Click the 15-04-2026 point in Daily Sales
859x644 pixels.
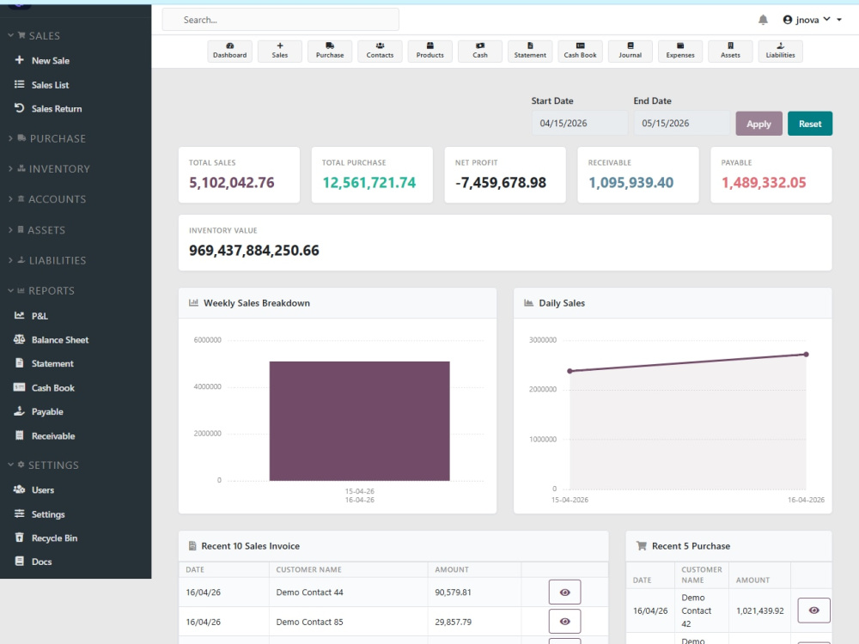[570, 371]
